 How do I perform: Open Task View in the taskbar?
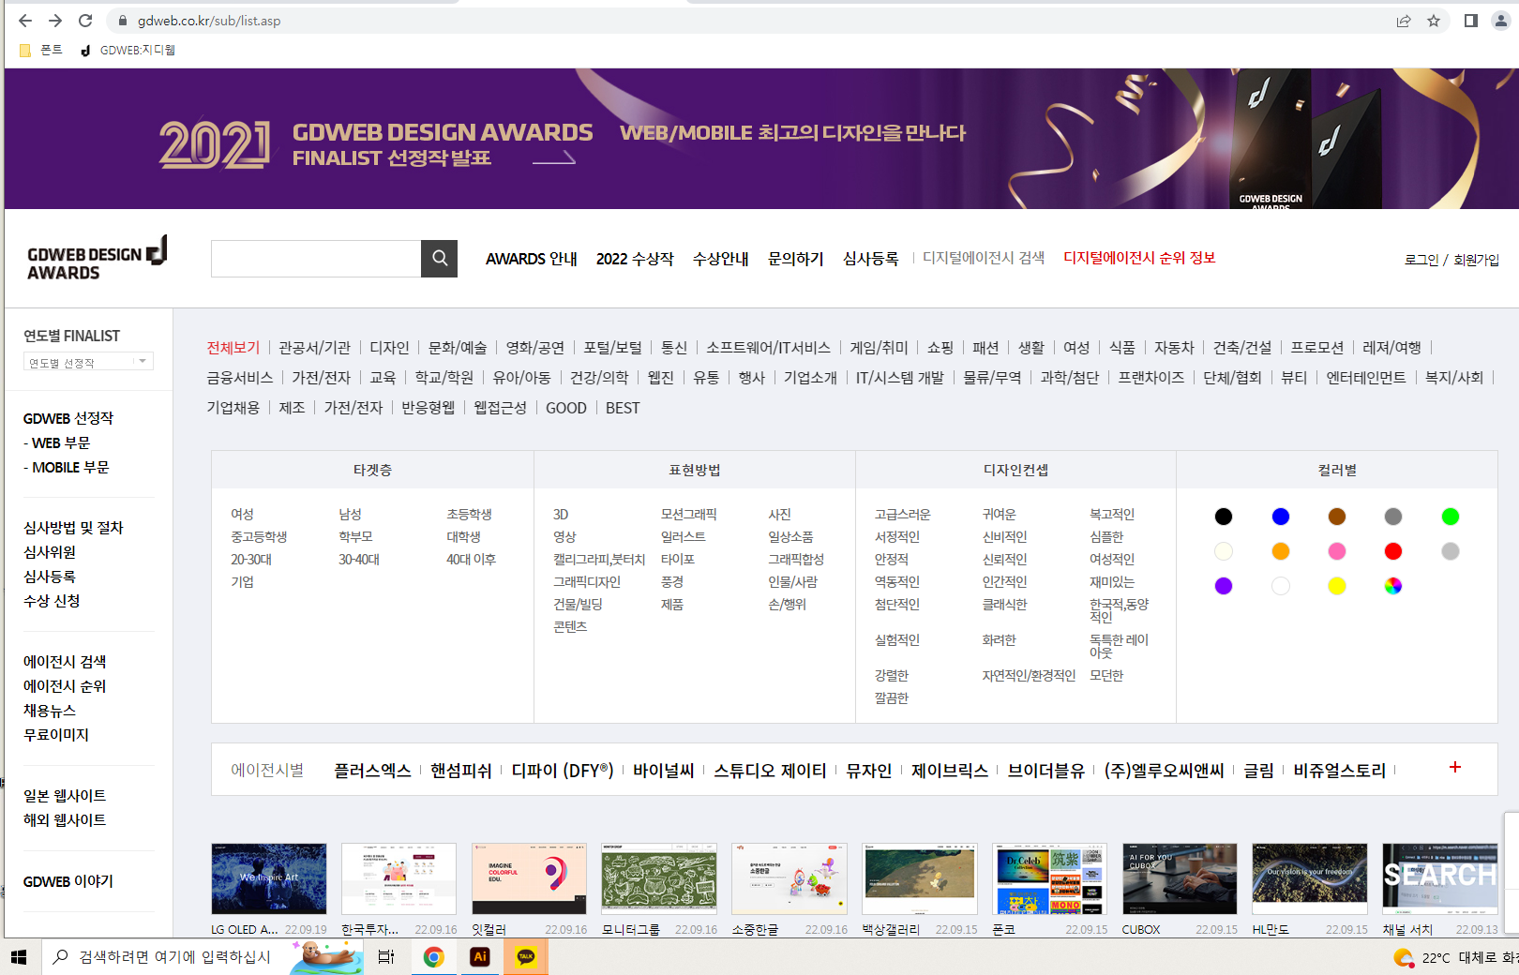tap(386, 957)
